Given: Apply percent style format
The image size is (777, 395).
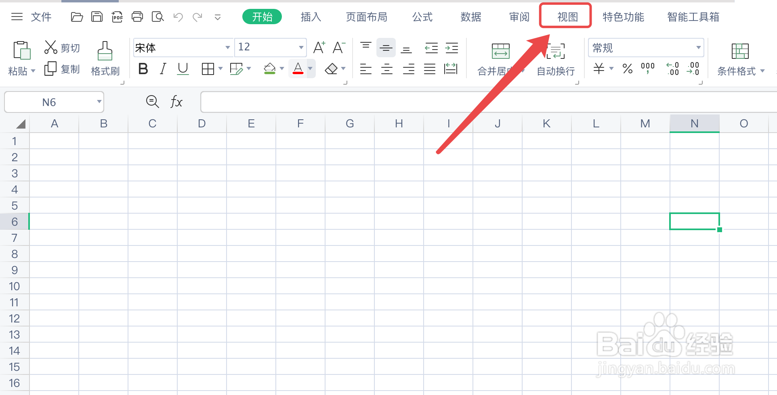Looking at the screenshot, I should coord(627,69).
